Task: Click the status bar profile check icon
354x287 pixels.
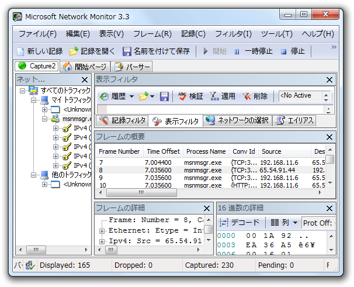Action: 30,265
